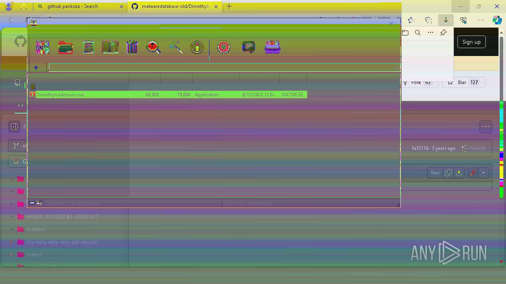Click edit file pencil icon
The height and width of the screenshot is (284, 506).
[x=473, y=173]
